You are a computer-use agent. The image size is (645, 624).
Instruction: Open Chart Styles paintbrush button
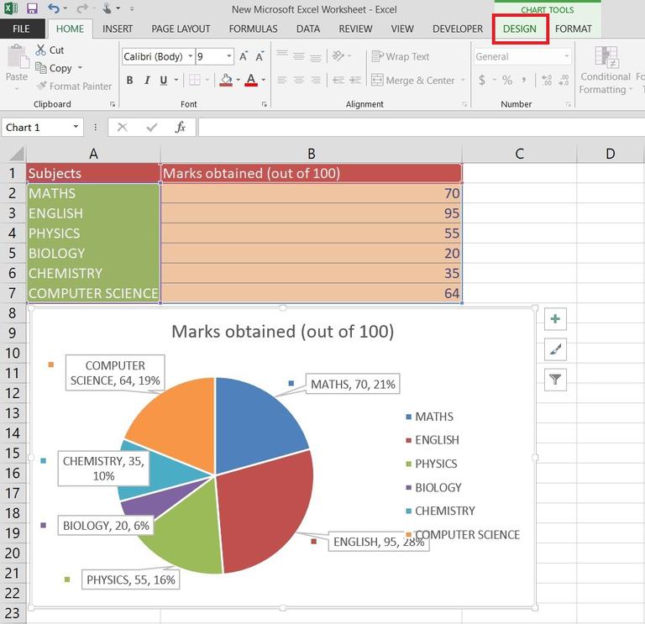click(x=555, y=349)
